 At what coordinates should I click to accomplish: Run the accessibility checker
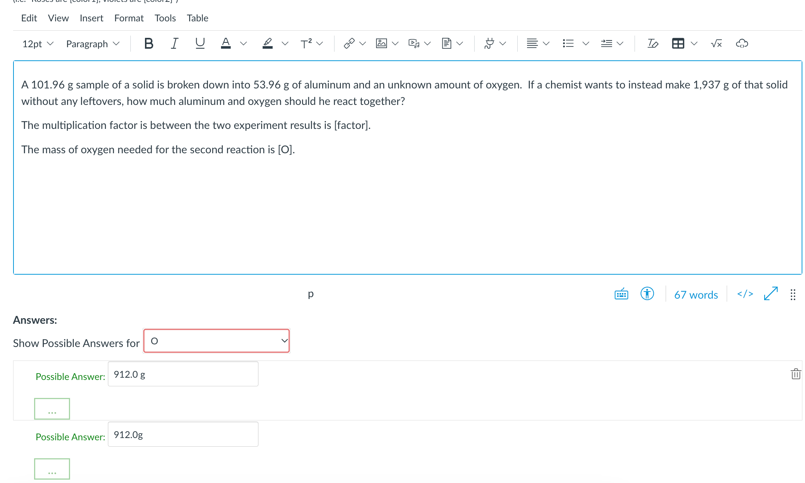click(x=647, y=294)
